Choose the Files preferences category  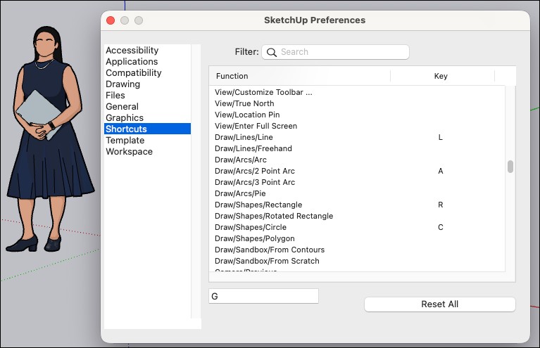click(115, 96)
